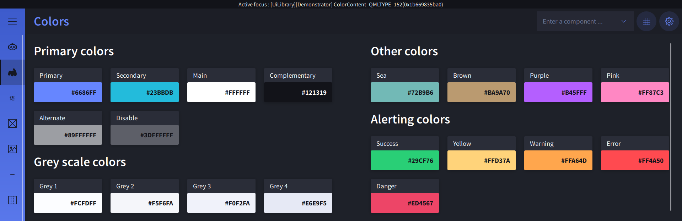Click the 'Grey 4' swatch label
The image size is (682, 221).
click(x=279, y=186)
